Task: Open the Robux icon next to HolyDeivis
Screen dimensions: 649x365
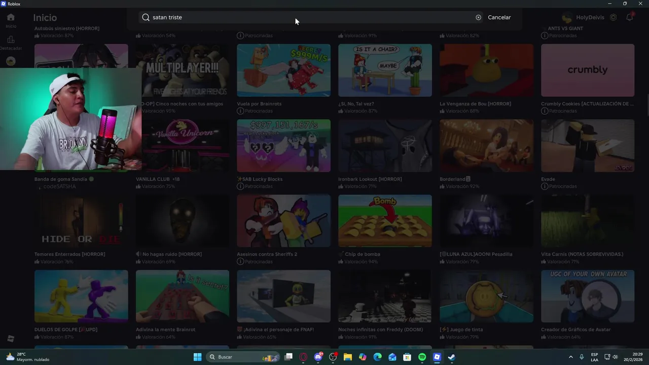Action: pos(613,17)
